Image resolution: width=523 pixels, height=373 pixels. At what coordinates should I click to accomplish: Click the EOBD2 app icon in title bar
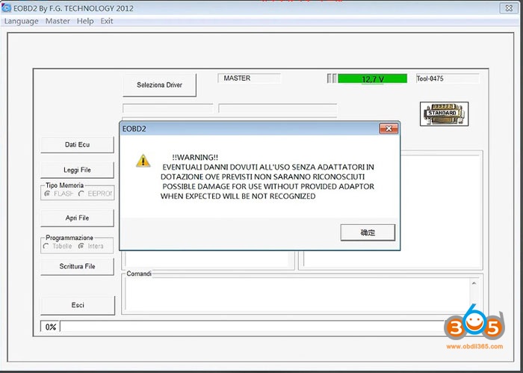pyautogui.click(x=6, y=8)
